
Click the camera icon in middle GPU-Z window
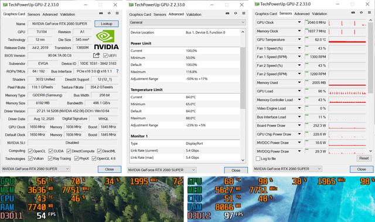227,13
